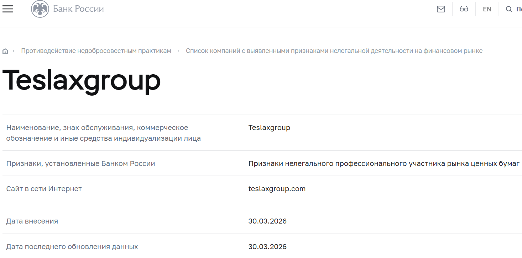Click the Bank of Russia eagle emblem
The image size is (522, 258).
click(40, 9)
